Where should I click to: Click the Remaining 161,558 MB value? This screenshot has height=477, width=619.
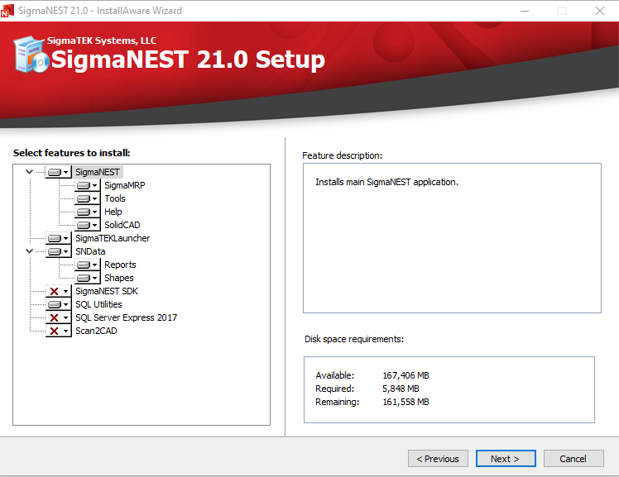(405, 402)
